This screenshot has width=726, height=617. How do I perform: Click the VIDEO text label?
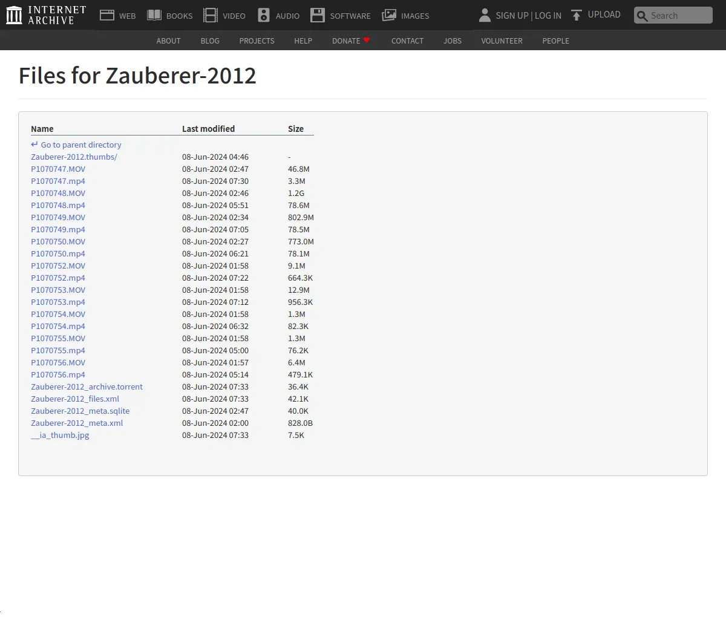coord(234,16)
